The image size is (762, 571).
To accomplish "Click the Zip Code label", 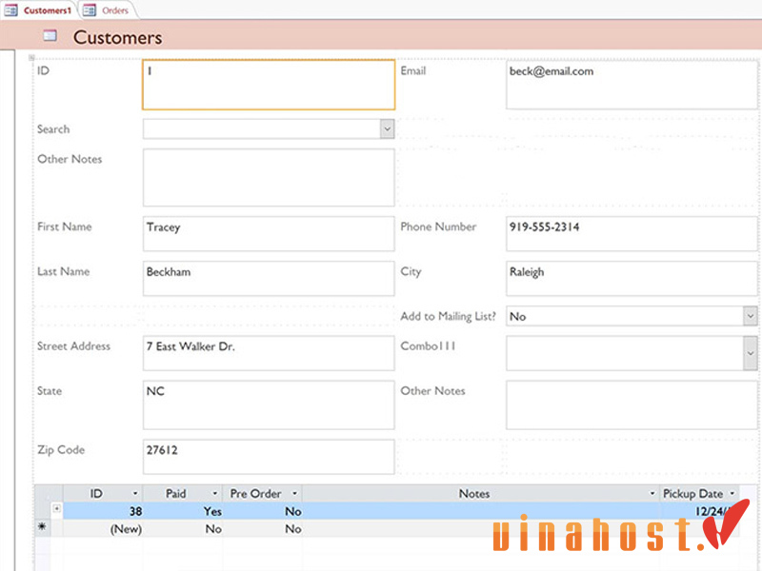I will (x=61, y=449).
